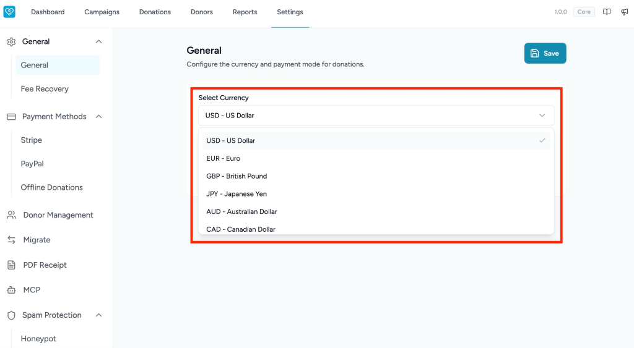Image resolution: width=634 pixels, height=348 pixels.
Task: Click the 'General' page heading
Action: [204, 51]
